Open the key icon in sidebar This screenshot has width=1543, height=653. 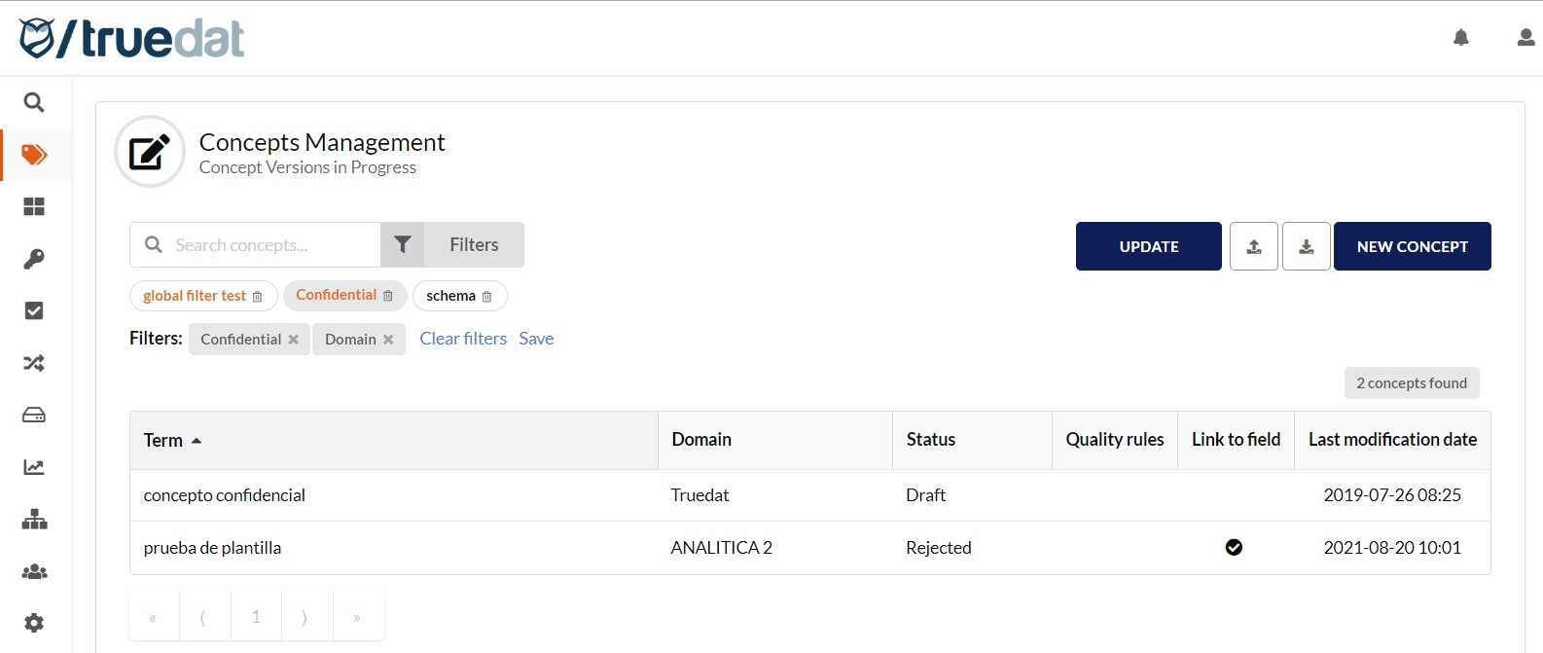34,259
